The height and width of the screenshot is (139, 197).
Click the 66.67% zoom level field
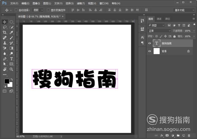click(20, 136)
